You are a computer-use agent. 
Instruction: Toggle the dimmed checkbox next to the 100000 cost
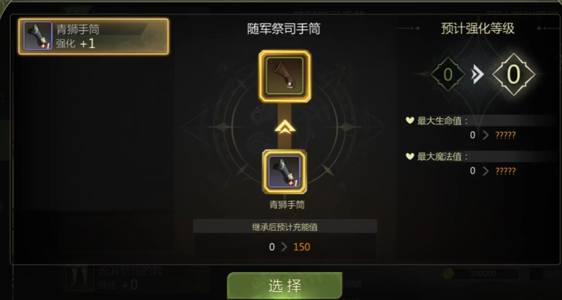coord(536,274)
